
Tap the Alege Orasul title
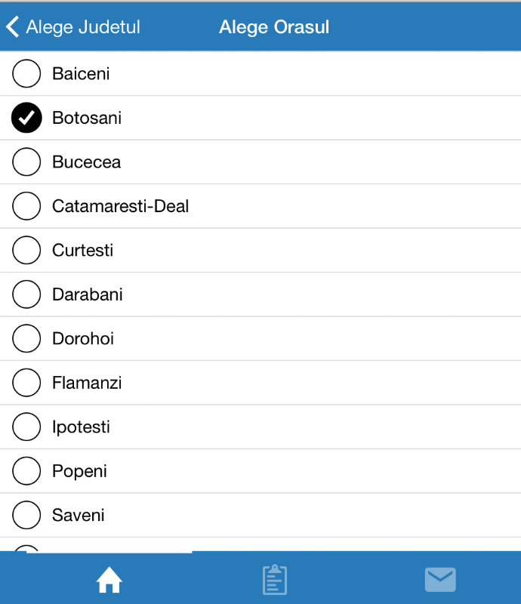274,27
